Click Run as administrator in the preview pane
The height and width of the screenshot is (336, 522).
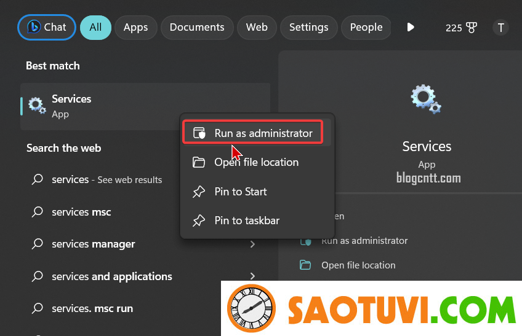[364, 241]
